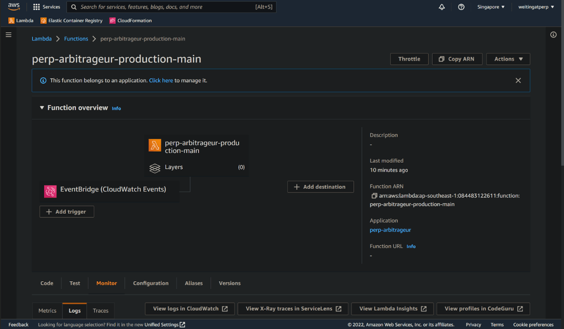This screenshot has width=564, height=329.
Task: Click the CloudFormation shortcut icon
Action: point(113,21)
